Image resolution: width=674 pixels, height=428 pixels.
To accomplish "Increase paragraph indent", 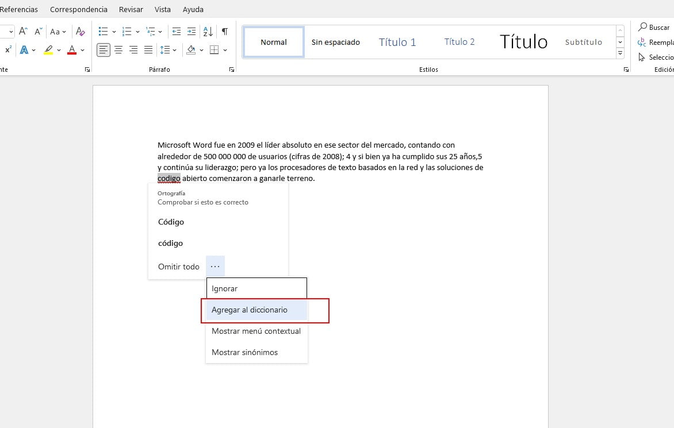I will click(x=192, y=32).
